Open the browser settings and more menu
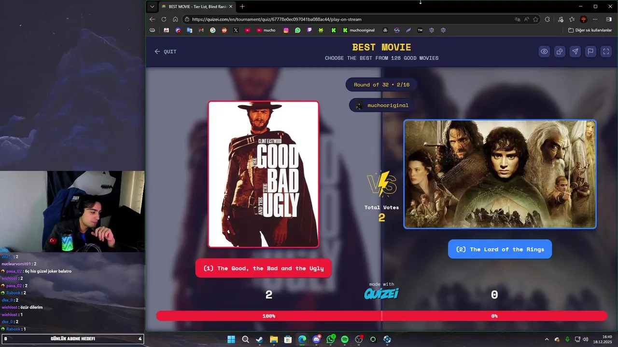Viewport: 618px width, 347px height. click(x=595, y=19)
